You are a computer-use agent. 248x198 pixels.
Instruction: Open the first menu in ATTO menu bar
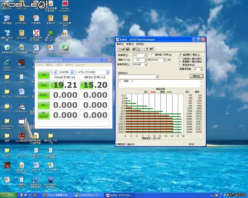[120, 44]
